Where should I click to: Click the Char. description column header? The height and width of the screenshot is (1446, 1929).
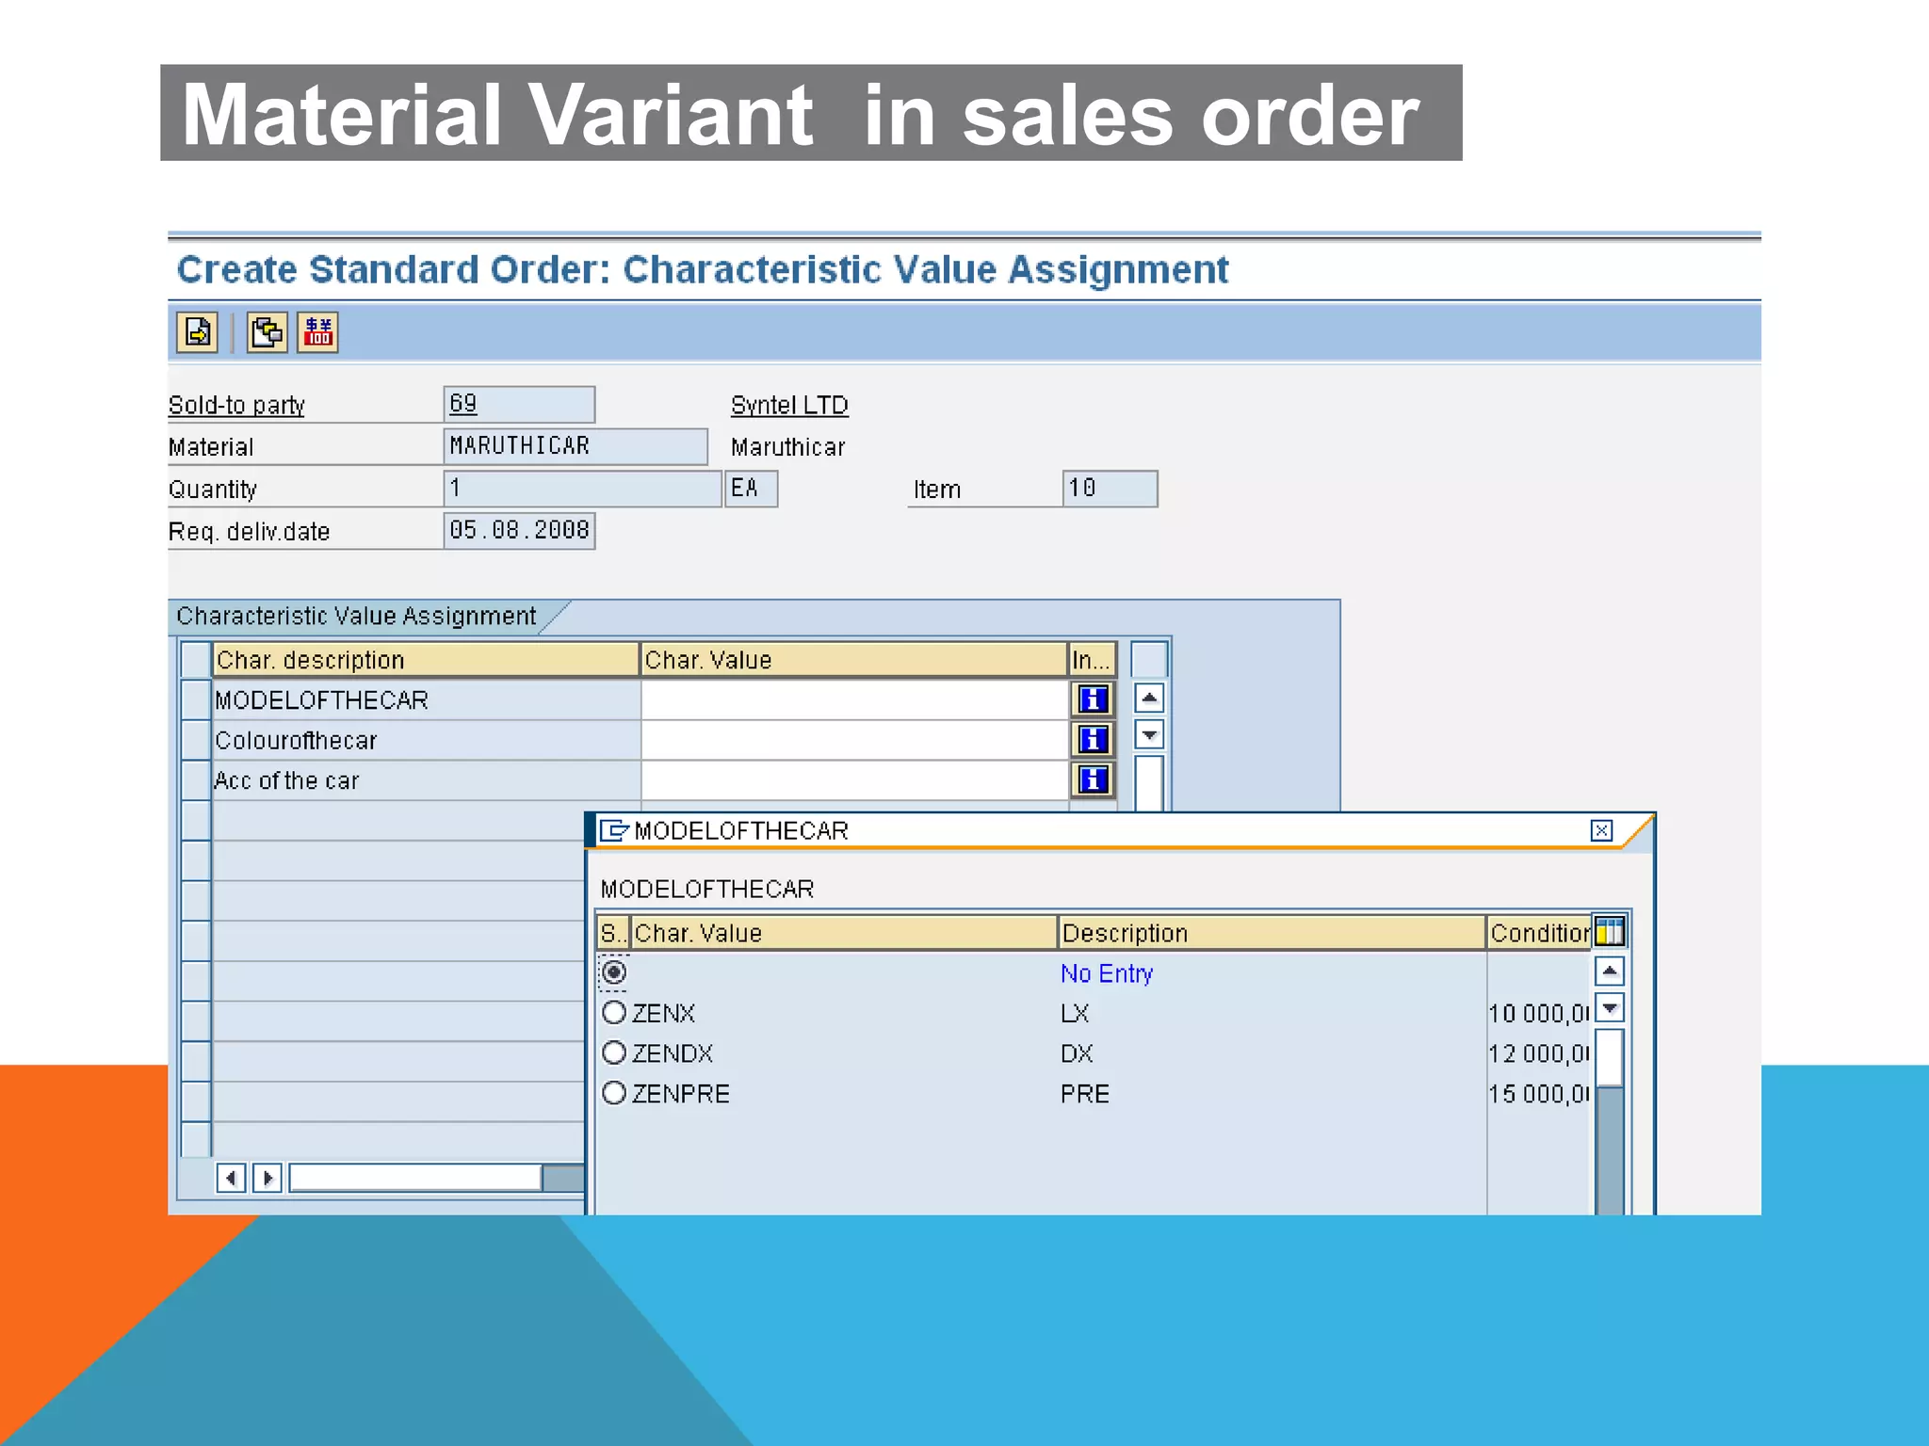click(x=426, y=659)
